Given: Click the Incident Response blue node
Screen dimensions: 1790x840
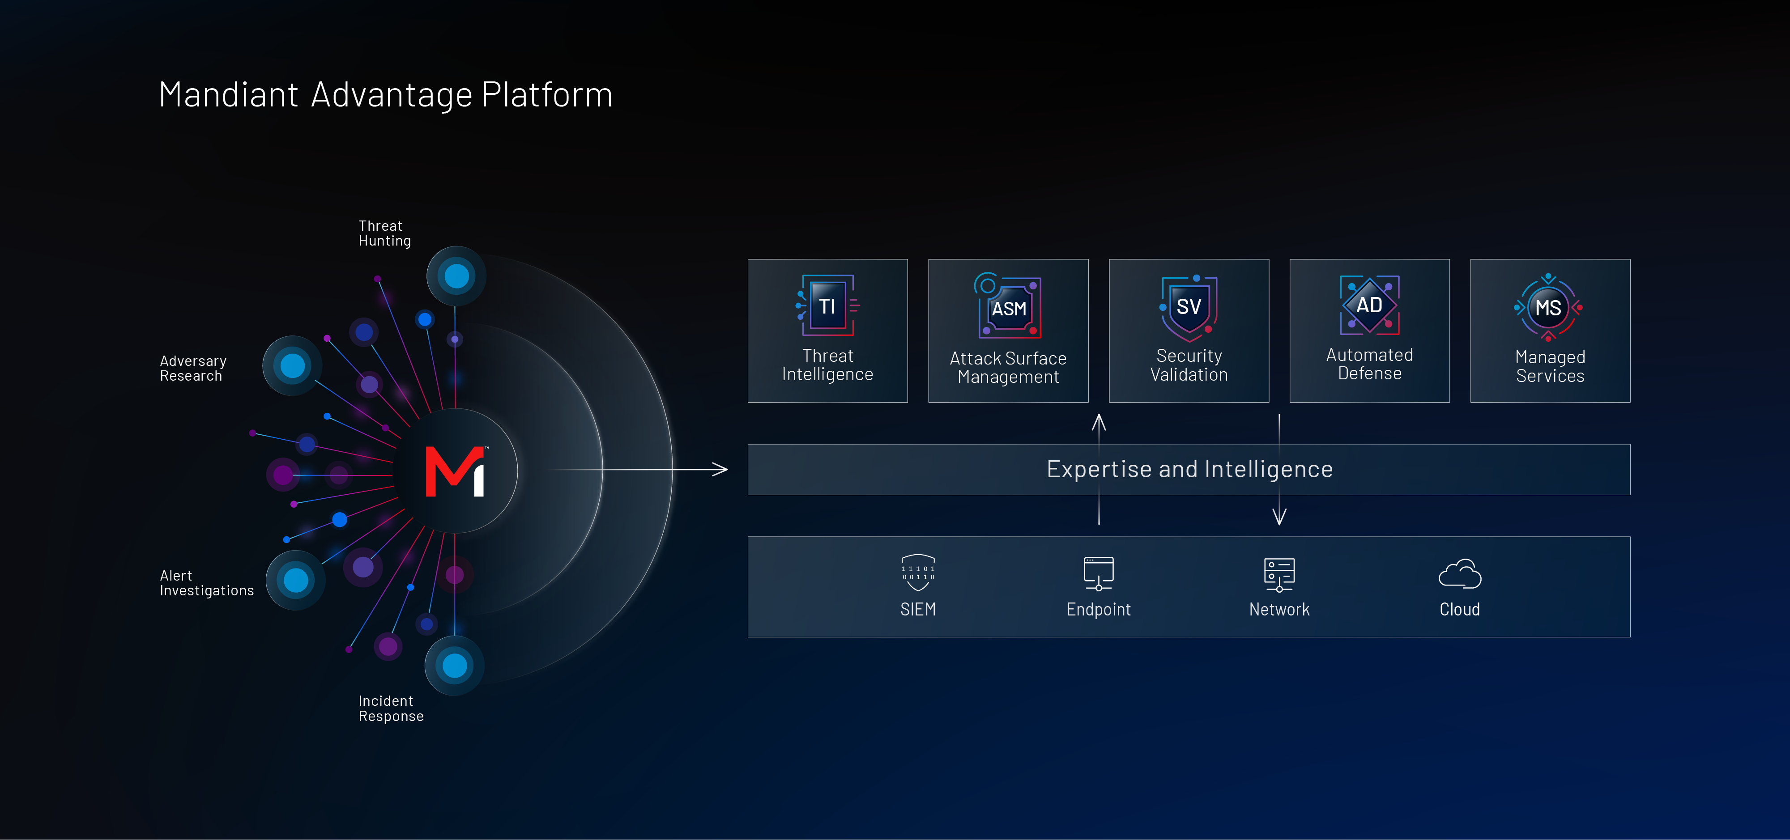Looking at the screenshot, I should click(x=455, y=666).
